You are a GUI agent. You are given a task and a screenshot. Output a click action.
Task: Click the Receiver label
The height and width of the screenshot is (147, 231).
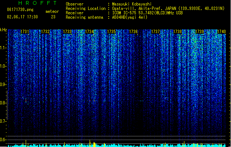75,13
